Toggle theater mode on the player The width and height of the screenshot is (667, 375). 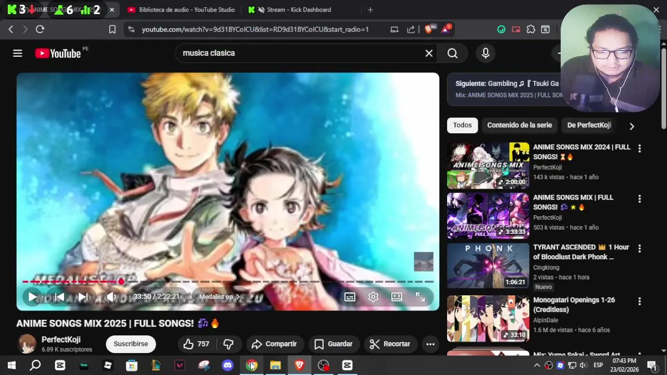397,297
